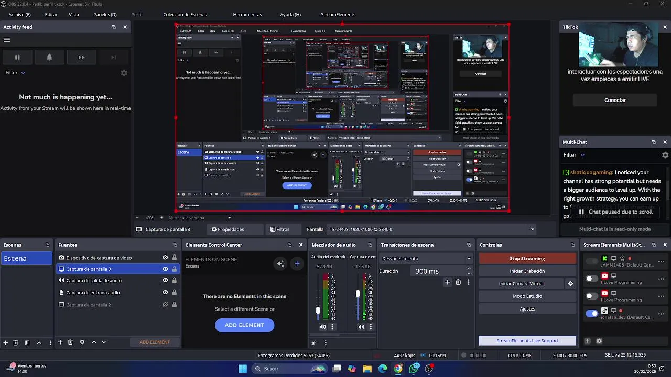Add a Multi-Stream destination with plus icon
671x377 pixels.
point(587,341)
